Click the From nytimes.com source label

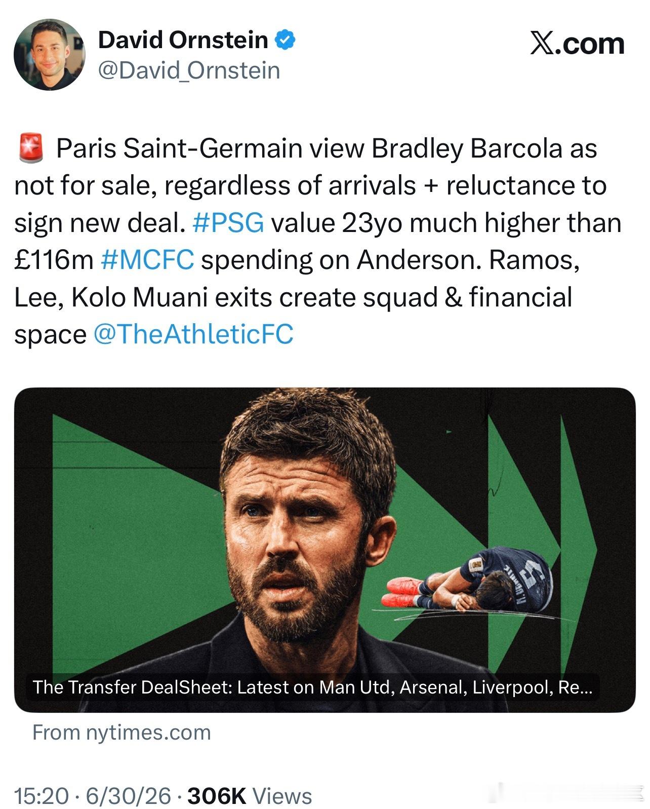click(x=121, y=733)
